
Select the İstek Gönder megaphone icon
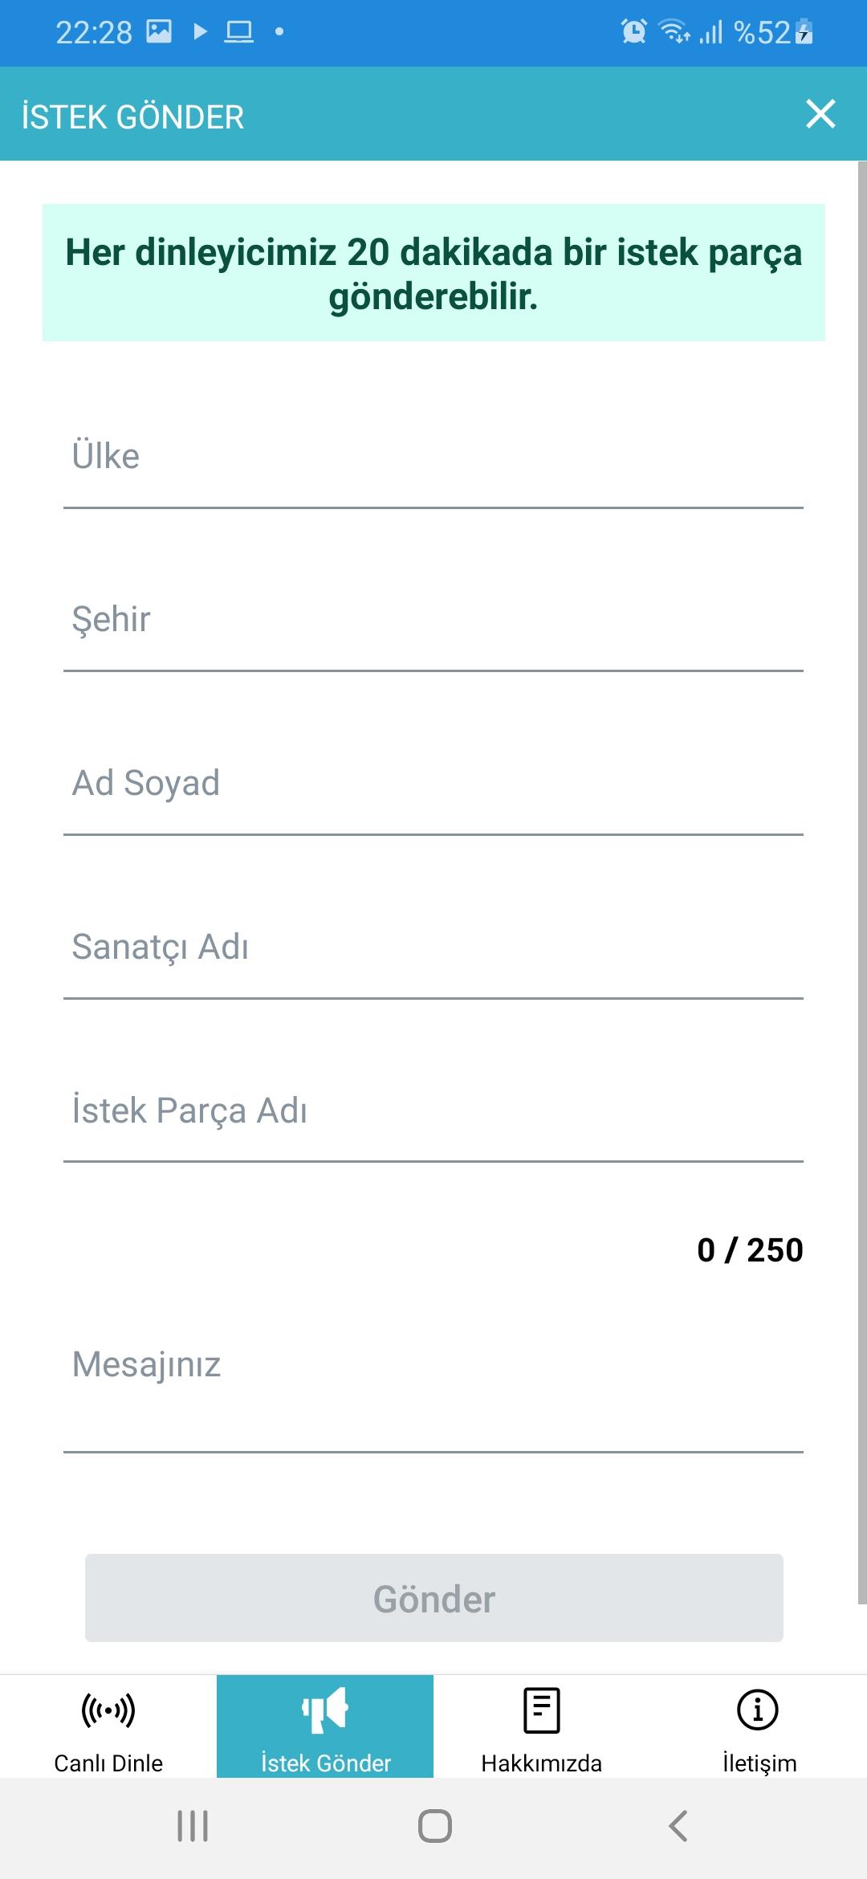[325, 1710]
